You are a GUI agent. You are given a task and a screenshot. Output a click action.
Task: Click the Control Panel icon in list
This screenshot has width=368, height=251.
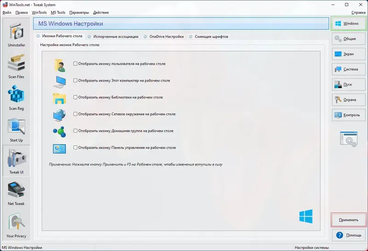[59, 149]
